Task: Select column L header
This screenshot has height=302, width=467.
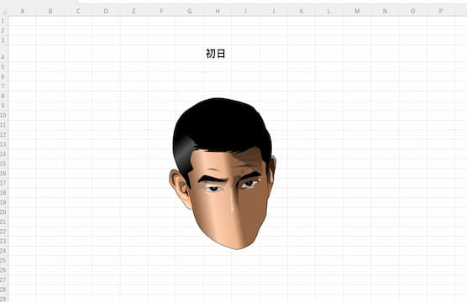Action: (329, 11)
